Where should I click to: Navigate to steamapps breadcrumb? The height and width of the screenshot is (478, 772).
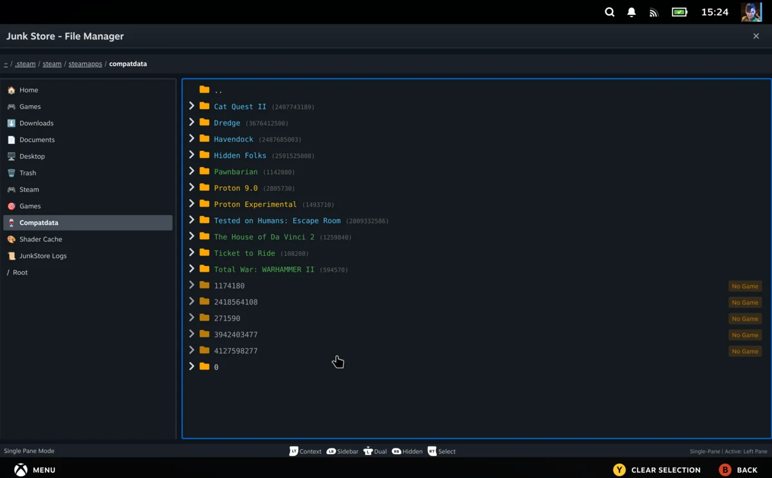86,64
